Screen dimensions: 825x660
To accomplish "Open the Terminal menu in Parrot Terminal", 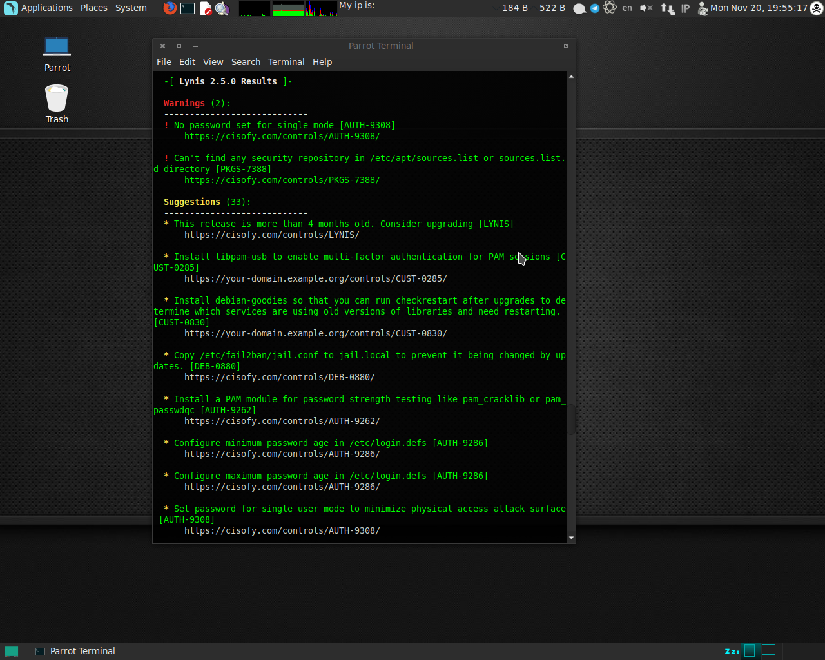I will (x=286, y=62).
